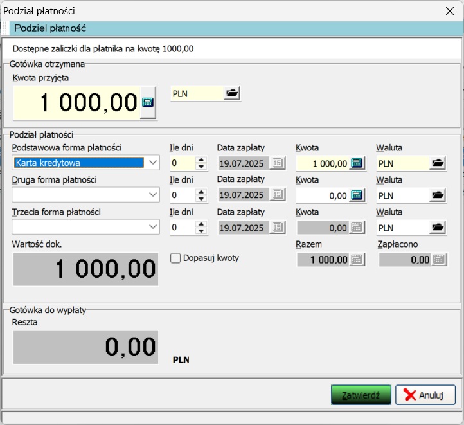
Task: Increase Ile dni for third payment
Action: [202, 223]
